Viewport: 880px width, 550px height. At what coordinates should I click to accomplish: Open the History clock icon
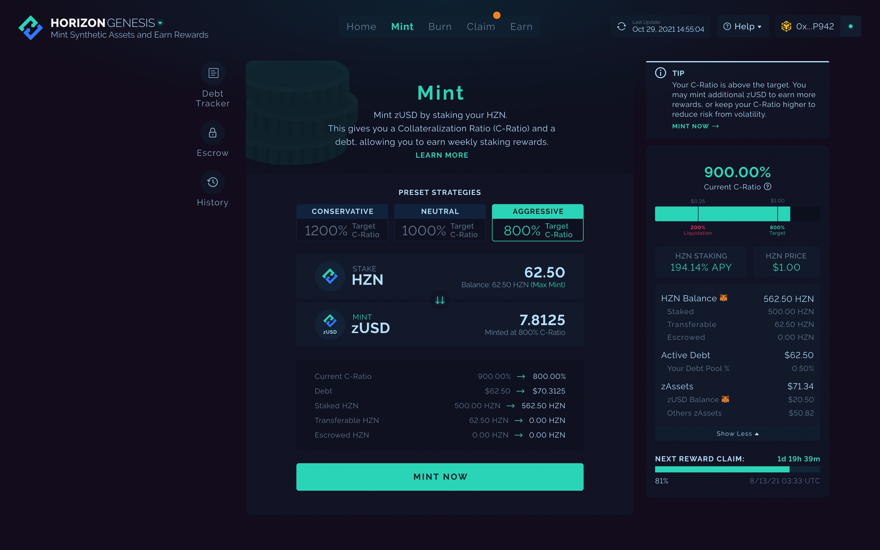coord(212,182)
